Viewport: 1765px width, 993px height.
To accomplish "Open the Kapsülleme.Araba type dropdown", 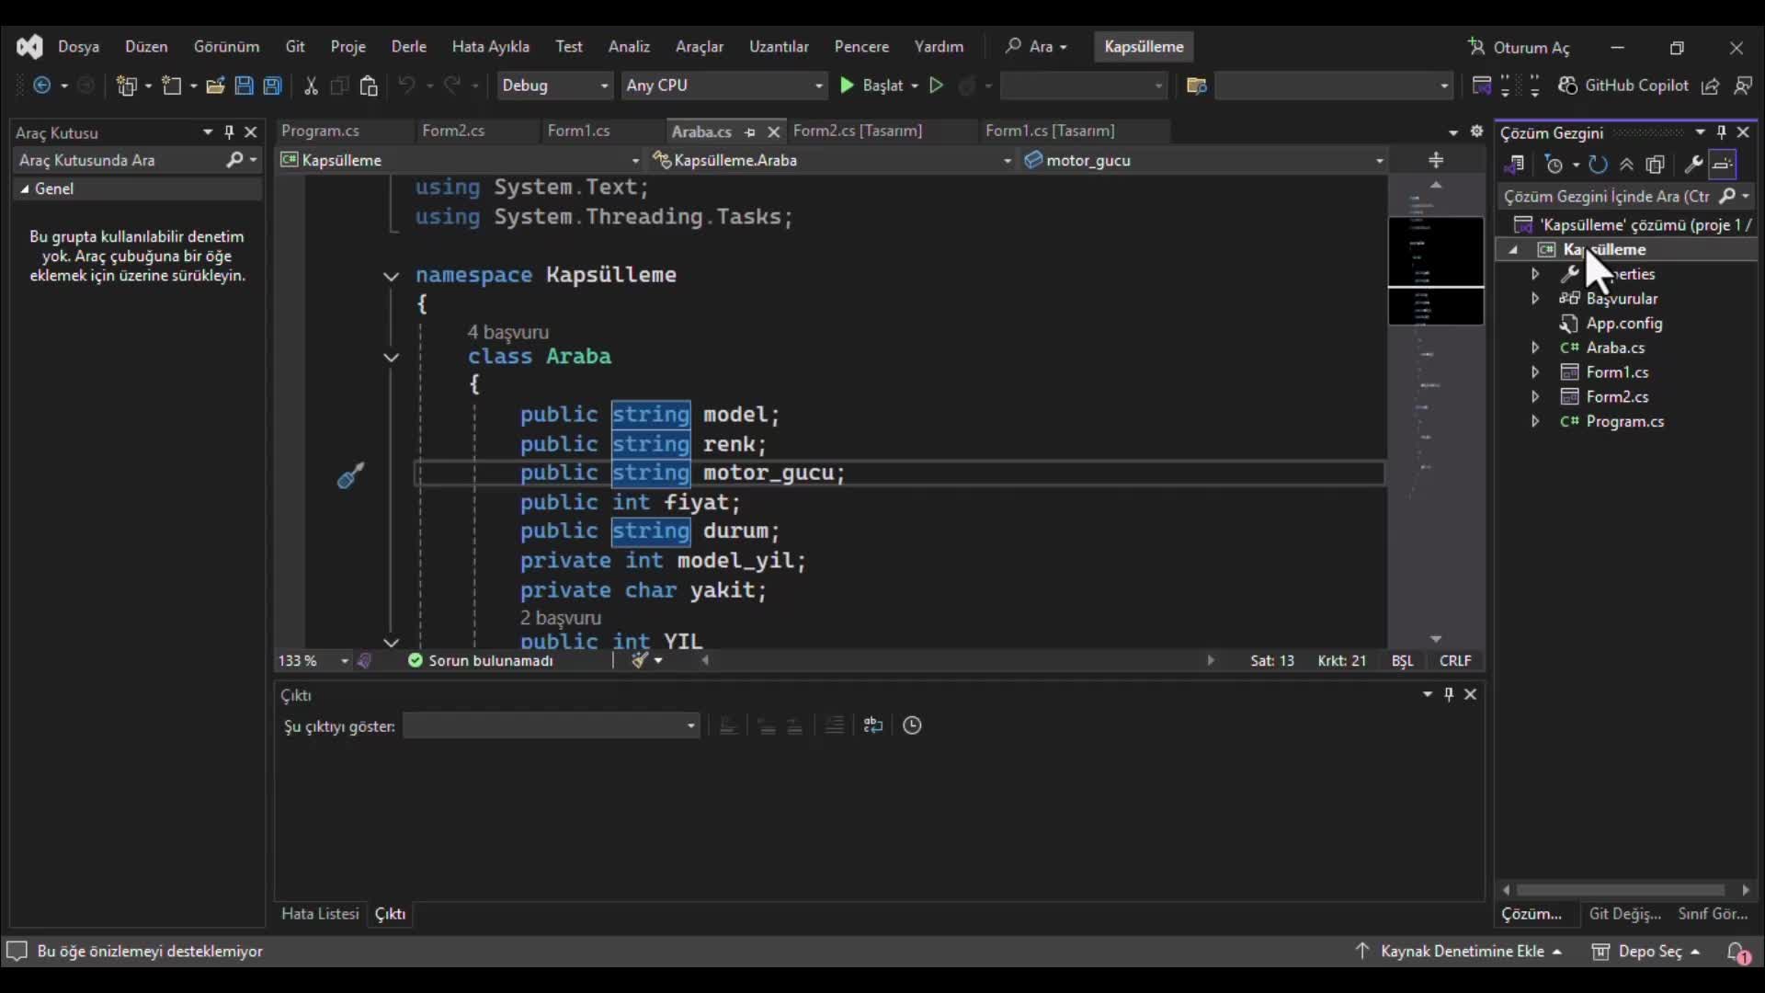I will tap(832, 160).
